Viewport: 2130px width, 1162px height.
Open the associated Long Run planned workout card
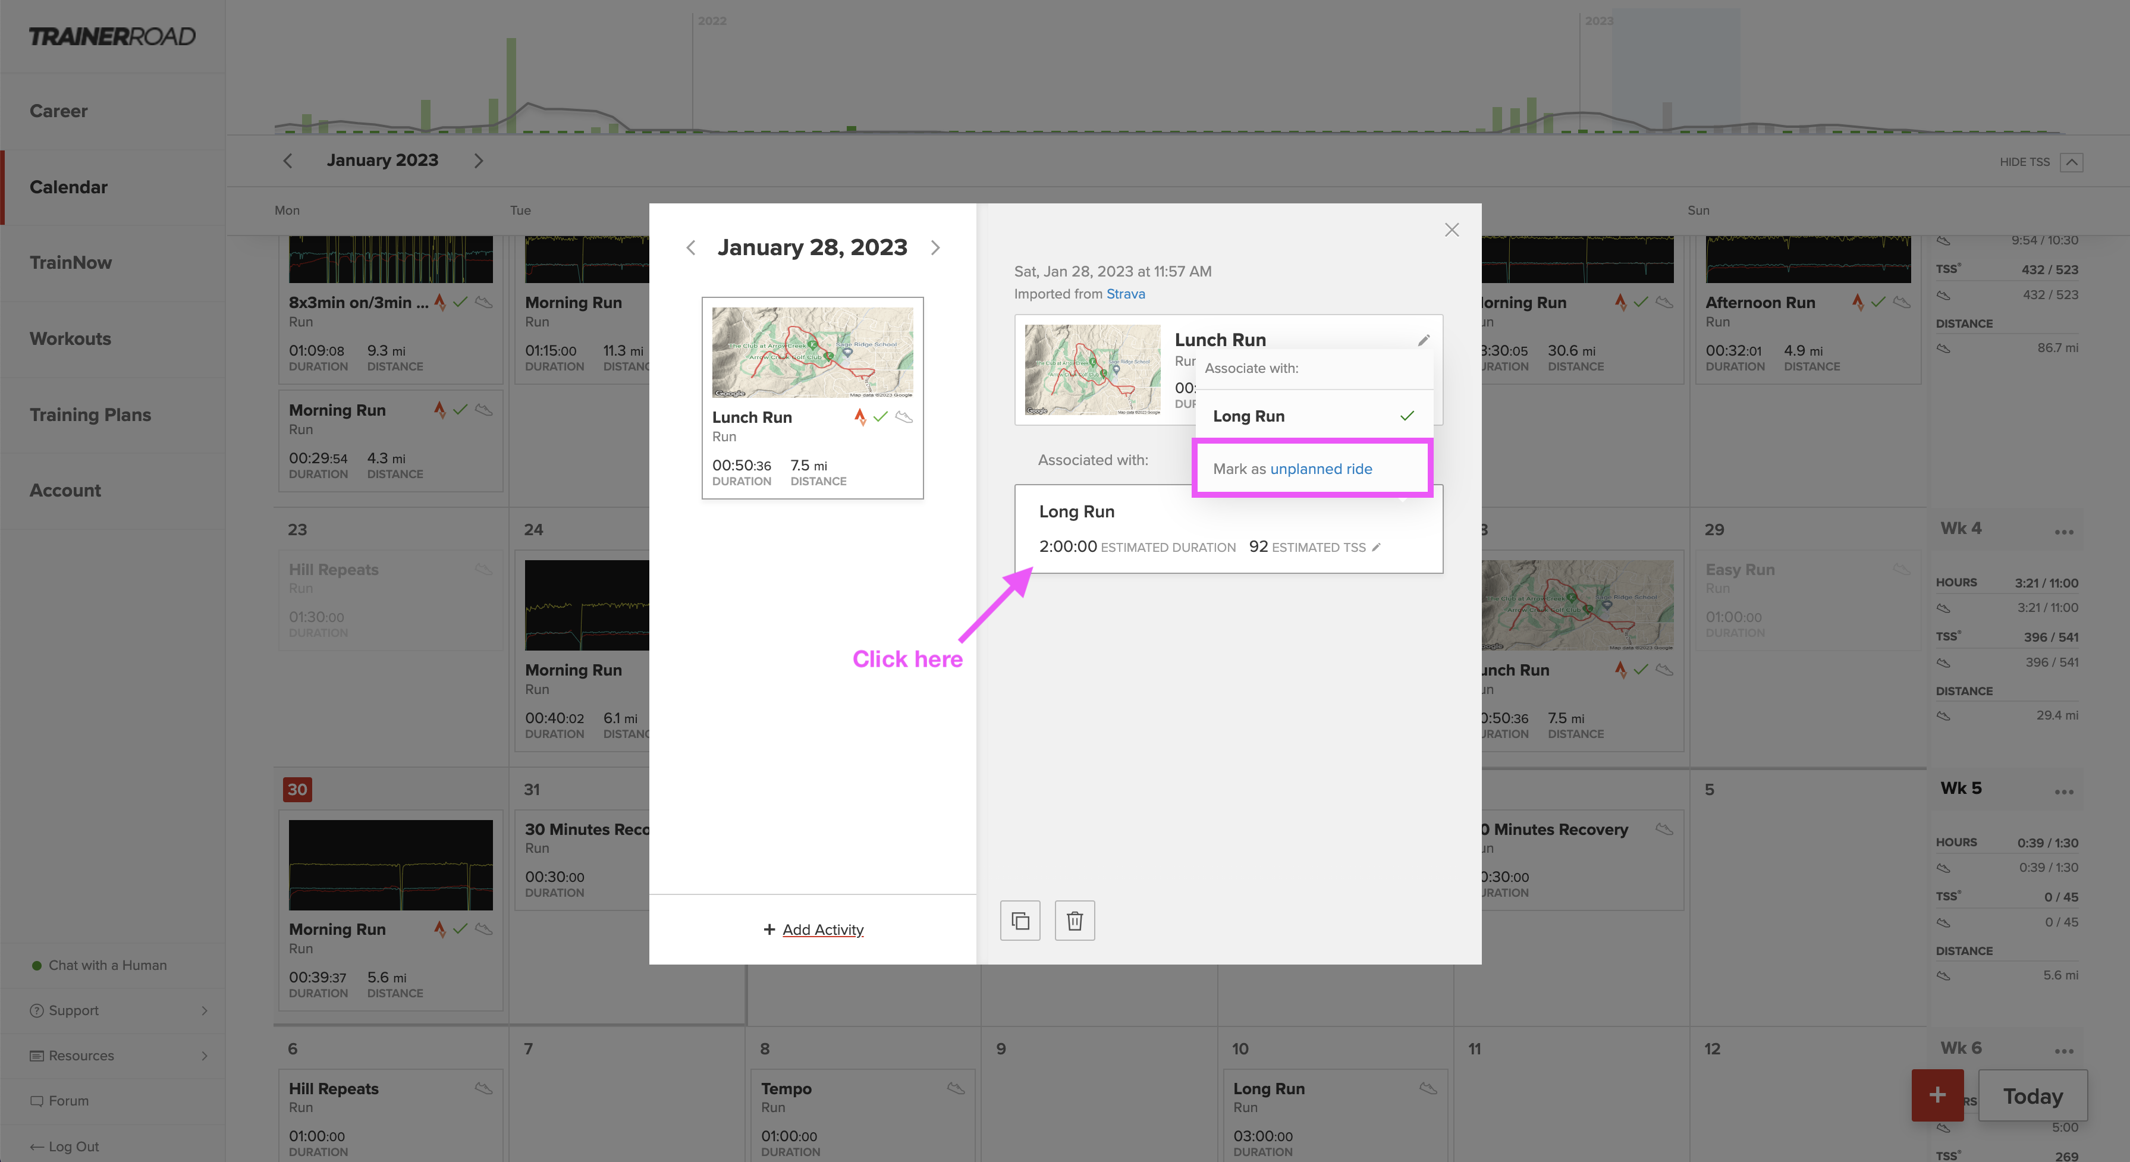point(1229,529)
